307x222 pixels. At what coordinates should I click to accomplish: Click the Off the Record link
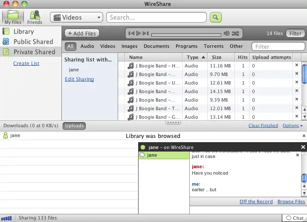pyautogui.click(x=256, y=202)
